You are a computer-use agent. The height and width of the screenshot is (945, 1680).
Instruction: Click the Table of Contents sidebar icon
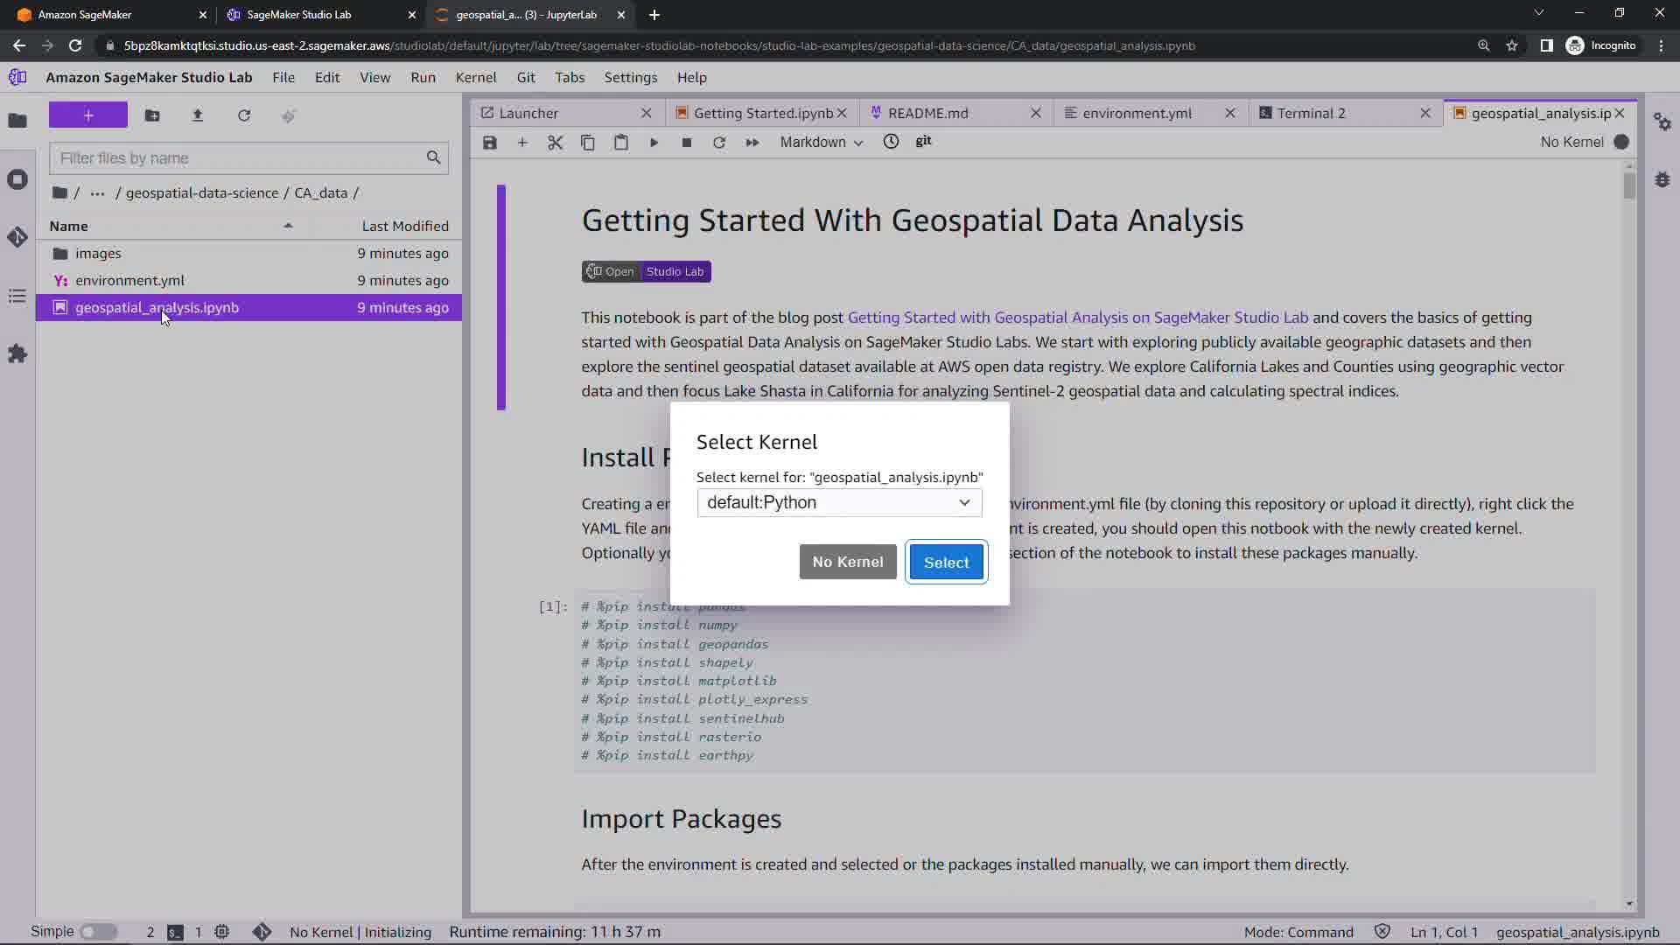[x=17, y=297]
